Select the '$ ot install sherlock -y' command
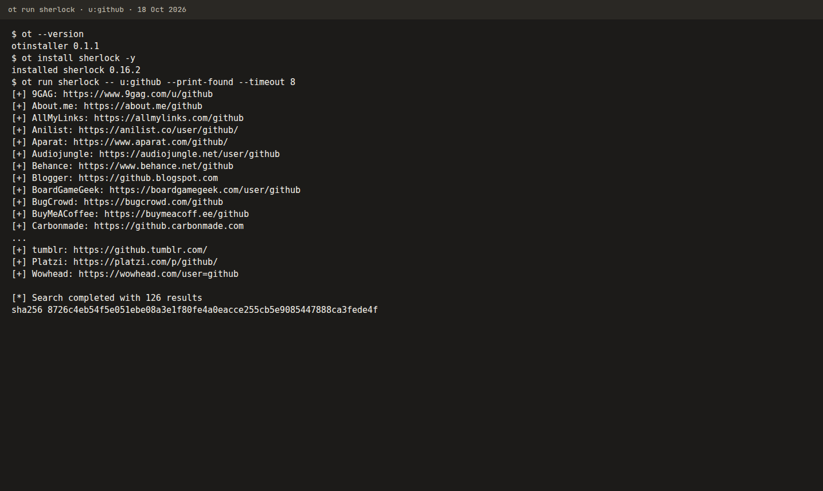This screenshot has height=491, width=823. pyautogui.click(x=73, y=58)
